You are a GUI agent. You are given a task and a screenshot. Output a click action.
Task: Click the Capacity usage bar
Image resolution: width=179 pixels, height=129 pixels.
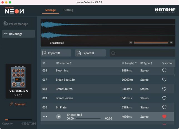pyautogui.click(x=18, y=120)
